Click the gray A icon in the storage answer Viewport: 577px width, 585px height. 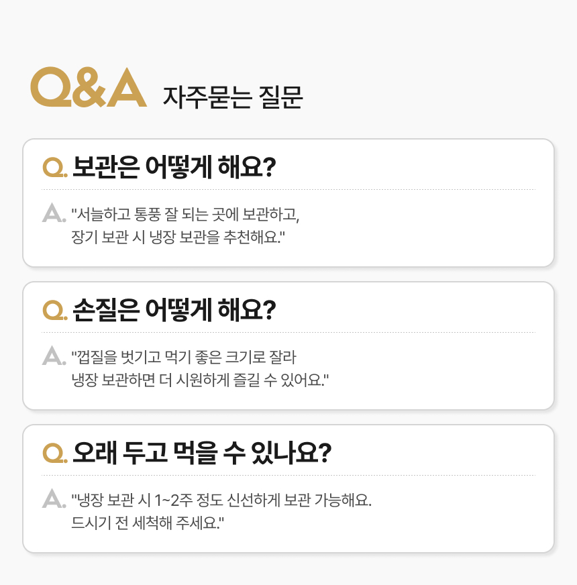point(53,214)
